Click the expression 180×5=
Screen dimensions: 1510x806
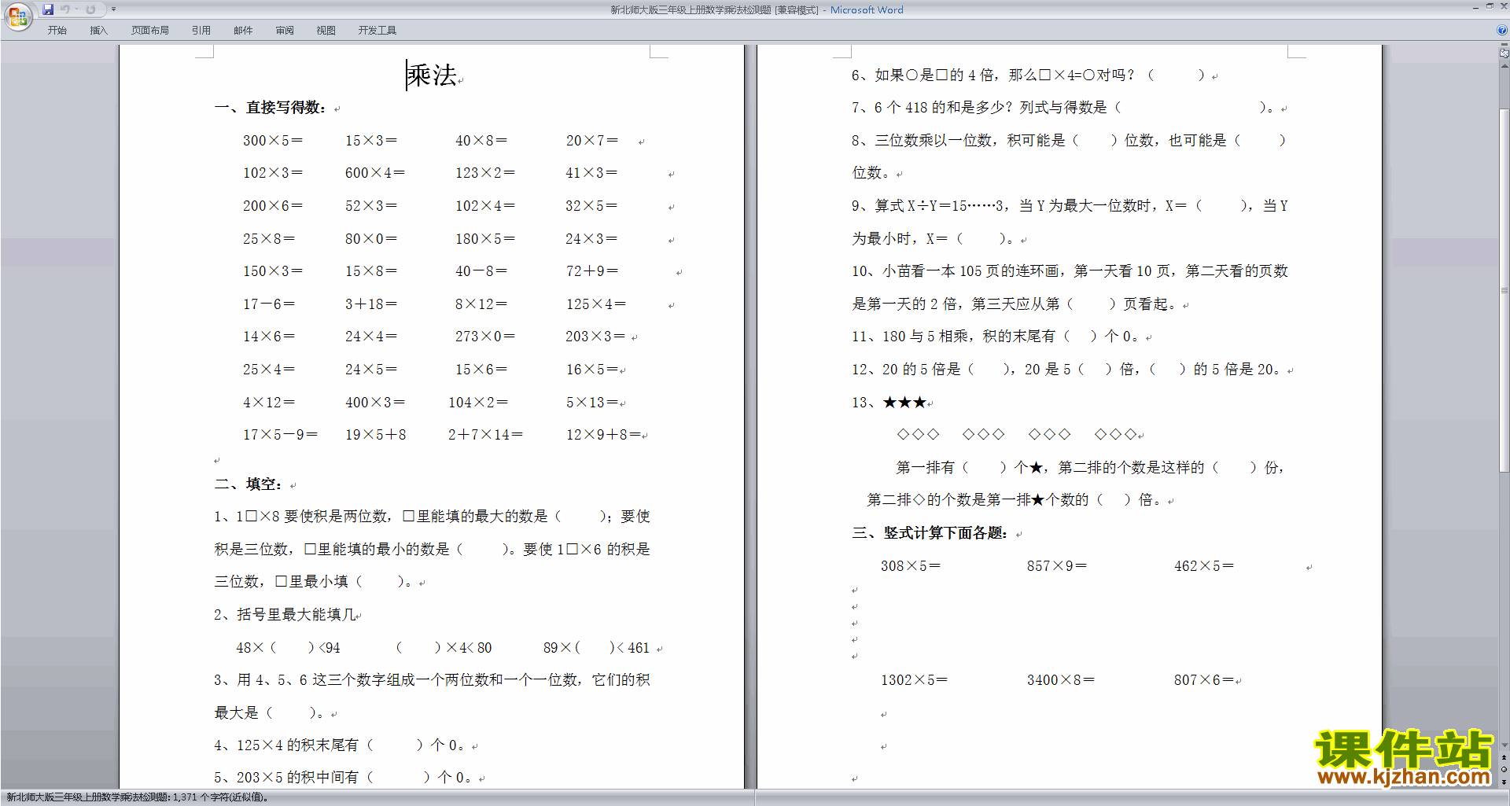click(485, 239)
